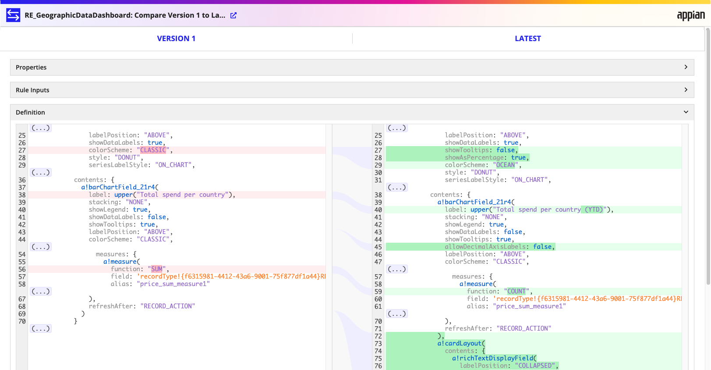Click the page scrollbar thumb

pos(707,157)
